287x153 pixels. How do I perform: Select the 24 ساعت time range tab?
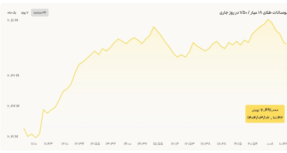click(x=40, y=12)
